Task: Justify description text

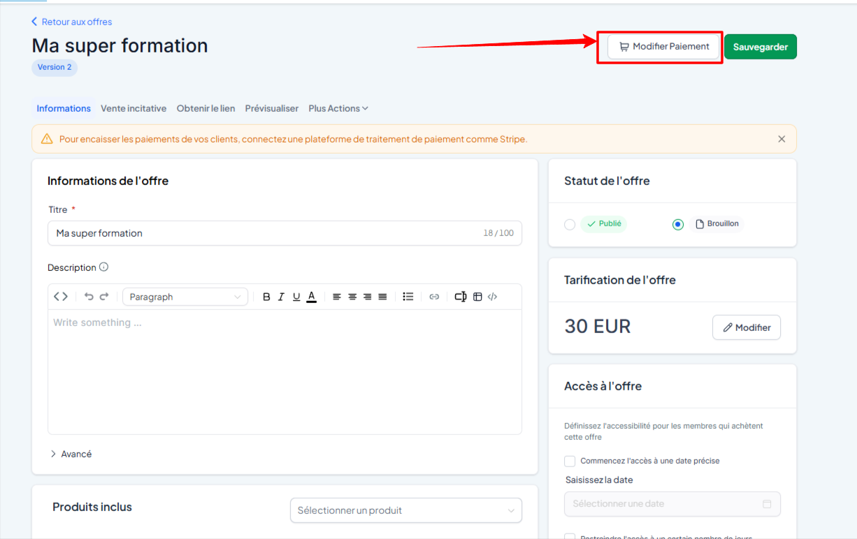Action: (382, 297)
